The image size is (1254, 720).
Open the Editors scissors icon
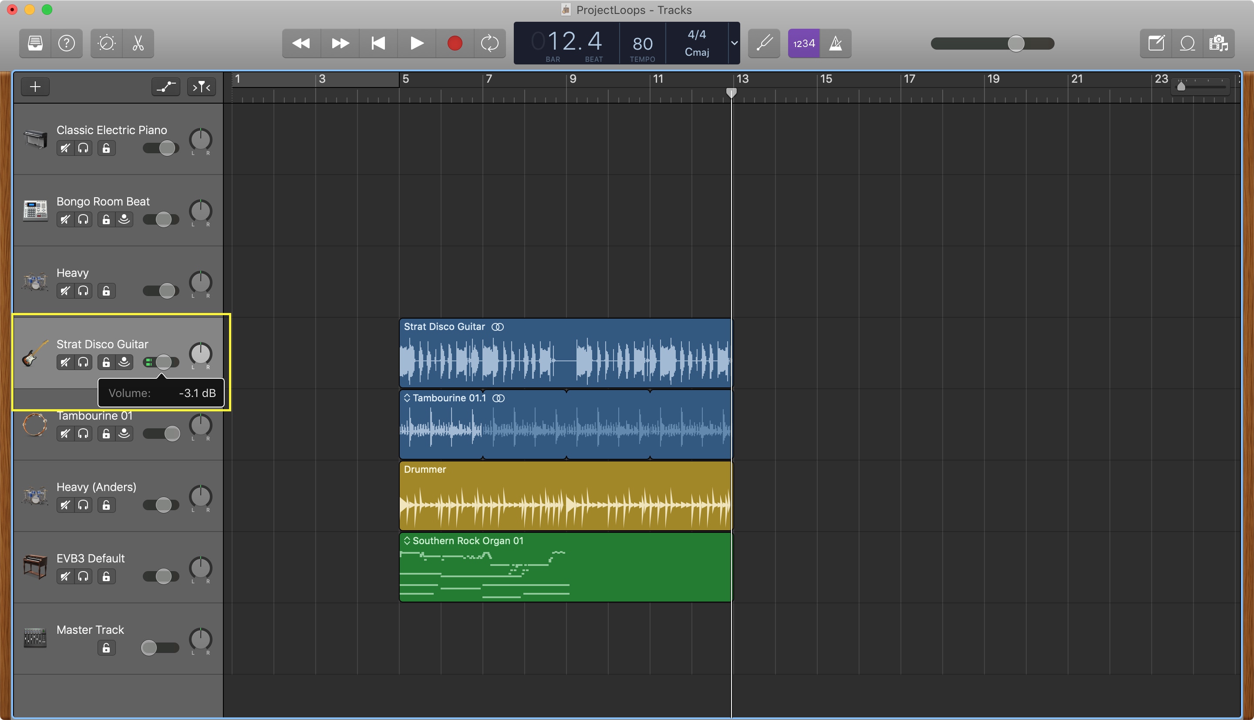(x=138, y=44)
